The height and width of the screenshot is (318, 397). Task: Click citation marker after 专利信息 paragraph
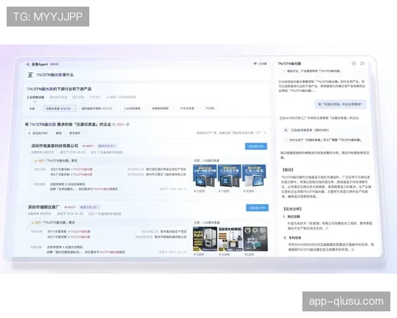pos(353,250)
